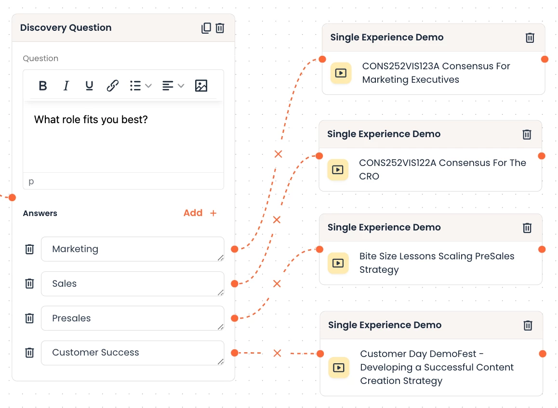Click Add to create new answer

click(x=200, y=213)
